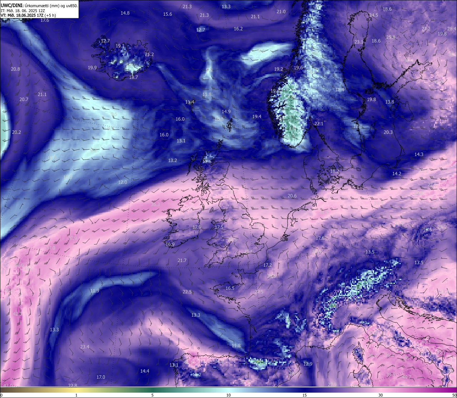Click the UWC/DINI Úrkomumætti title line
Screen dimensions: 457x398
click(39, 6)
